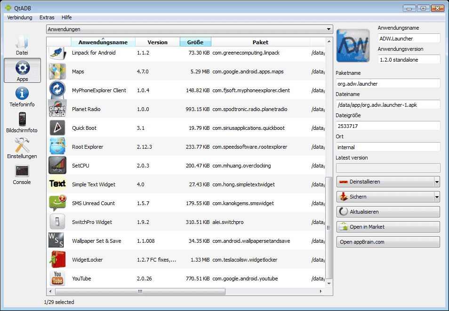Click the Open appBrain.com button
Image resolution: width=449 pixels, height=311 pixels.
[x=388, y=242]
